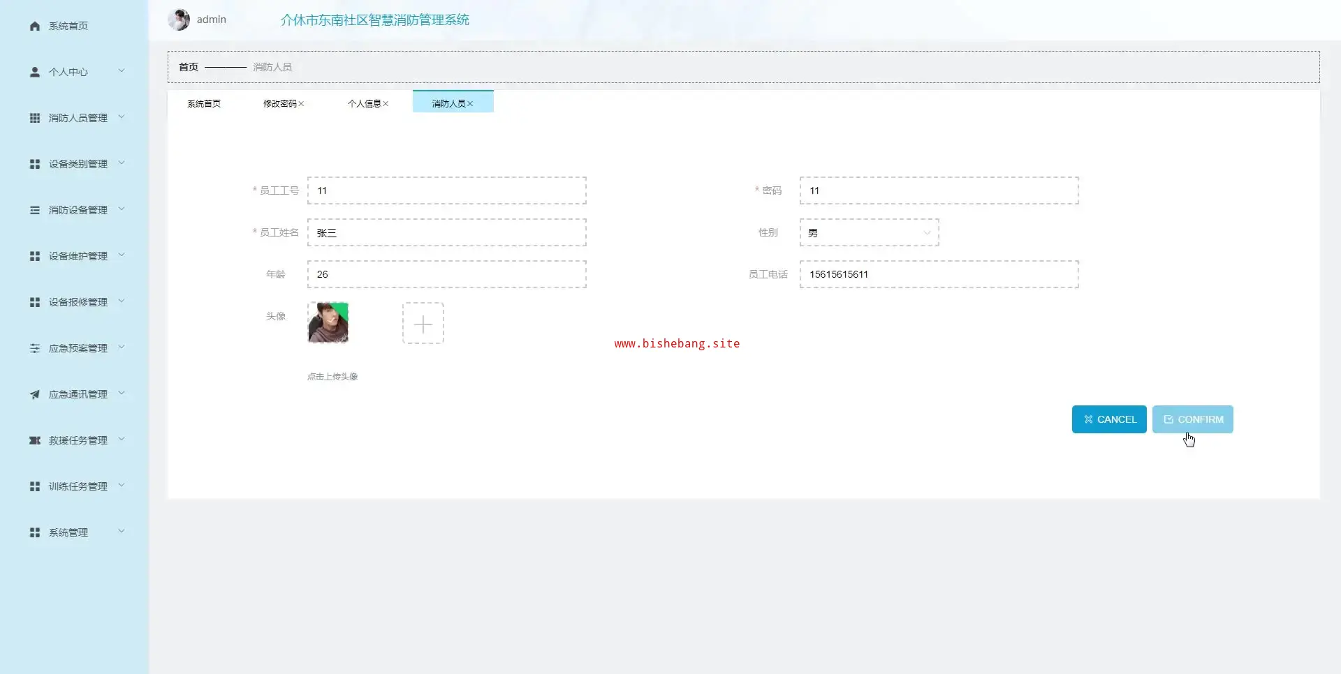Screen dimensions: 1341x674
Task: Click the 点击上传头像 hint text
Action: pos(332,377)
